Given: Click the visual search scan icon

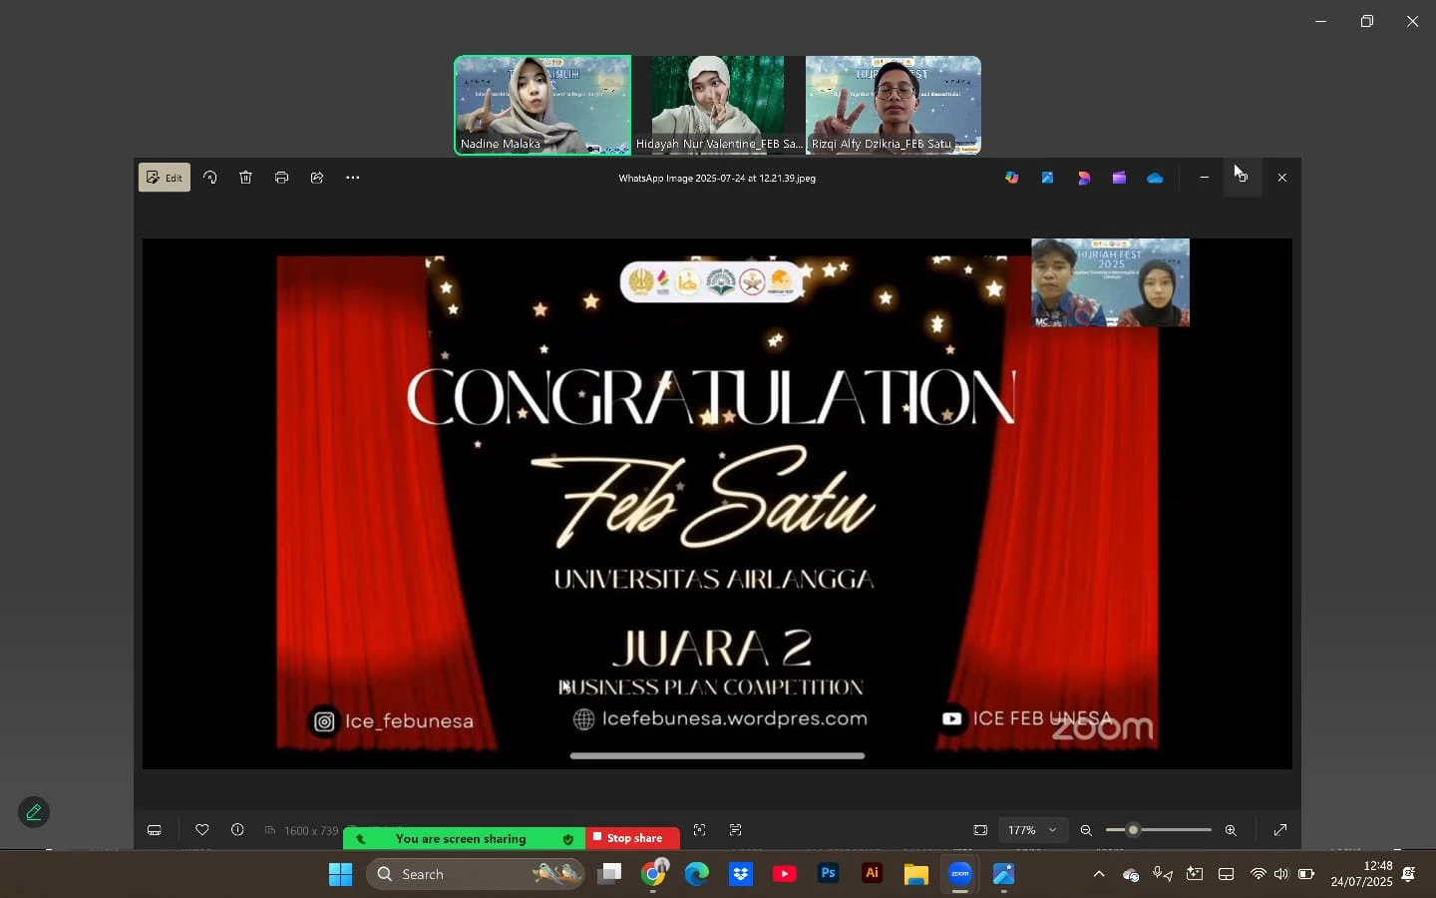Looking at the screenshot, I should [700, 830].
